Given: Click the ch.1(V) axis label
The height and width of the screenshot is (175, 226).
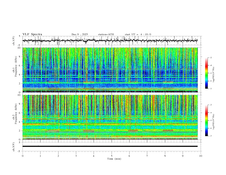Looking at the screenshot, I should click(x=14, y=41).
